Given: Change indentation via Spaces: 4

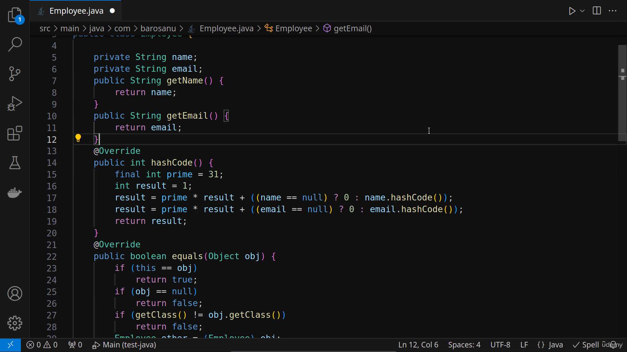Looking at the screenshot, I should pos(464,345).
